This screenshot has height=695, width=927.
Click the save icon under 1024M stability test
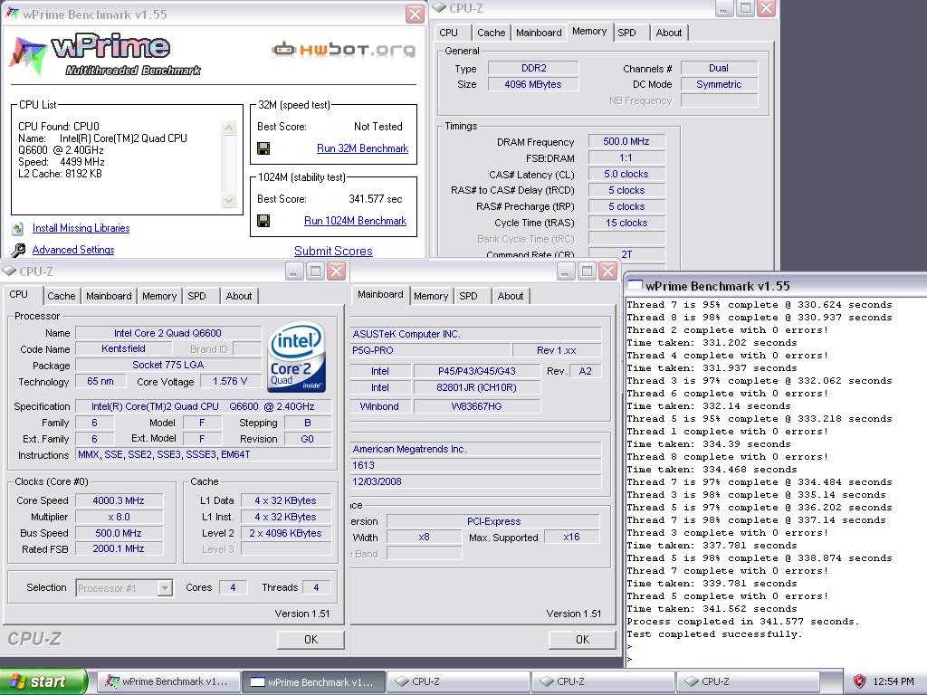[263, 221]
